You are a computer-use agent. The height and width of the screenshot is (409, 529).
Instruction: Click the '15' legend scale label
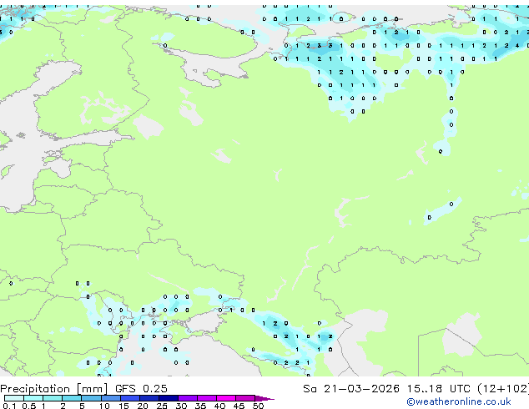[x=123, y=406]
